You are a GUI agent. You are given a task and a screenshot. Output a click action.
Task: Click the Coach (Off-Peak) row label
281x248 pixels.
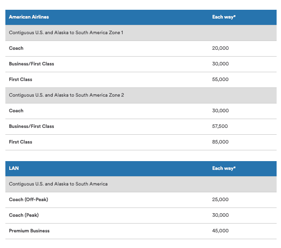tap(28, 200)
